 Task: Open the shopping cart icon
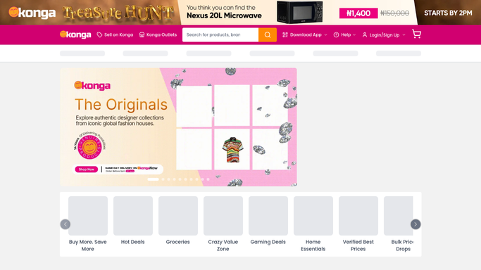click(416, 34)
